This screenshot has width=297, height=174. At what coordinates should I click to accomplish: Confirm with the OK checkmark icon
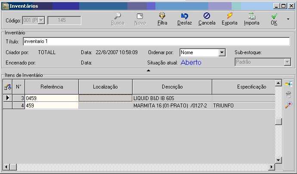(274, 16)
